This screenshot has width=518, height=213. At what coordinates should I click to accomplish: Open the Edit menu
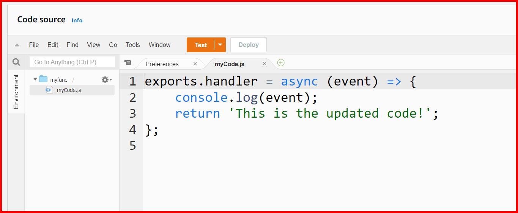pos(53,45)
